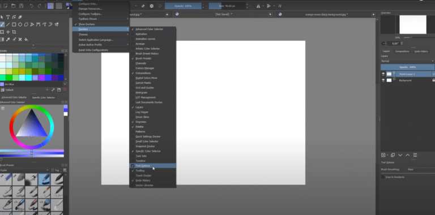Open layer properties icon

[x=415, y=155]
